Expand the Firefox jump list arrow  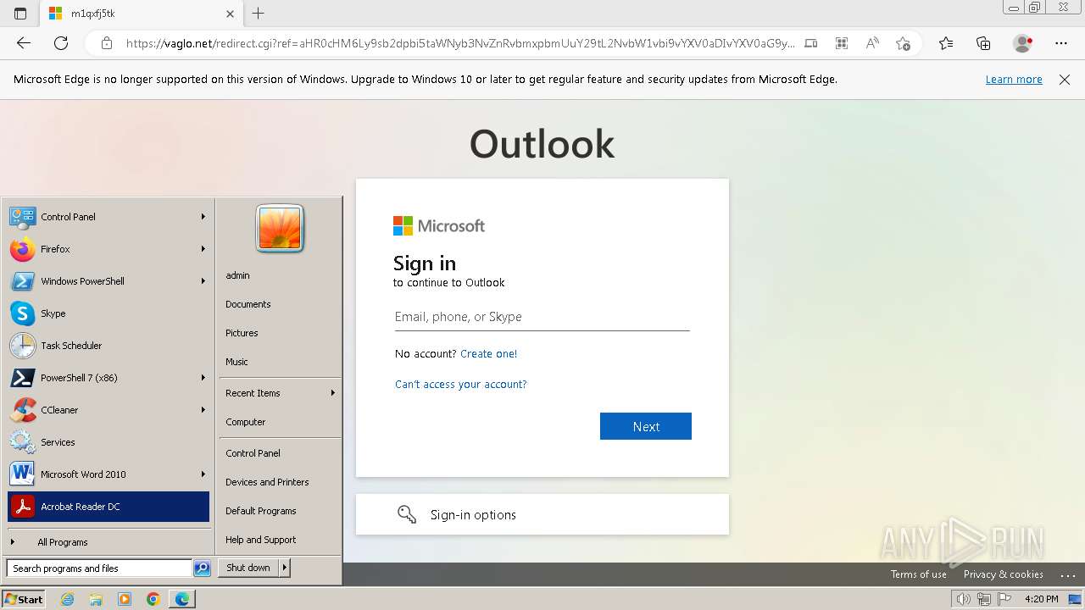pyautogui.click(x=203, y=249)
